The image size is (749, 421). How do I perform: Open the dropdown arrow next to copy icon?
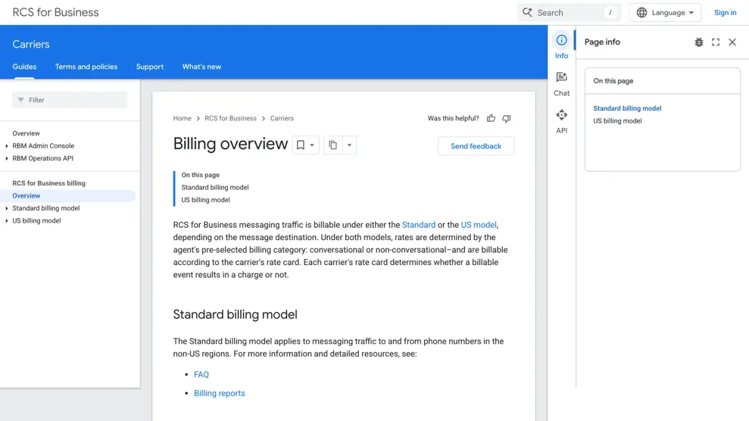coord(350,145)
